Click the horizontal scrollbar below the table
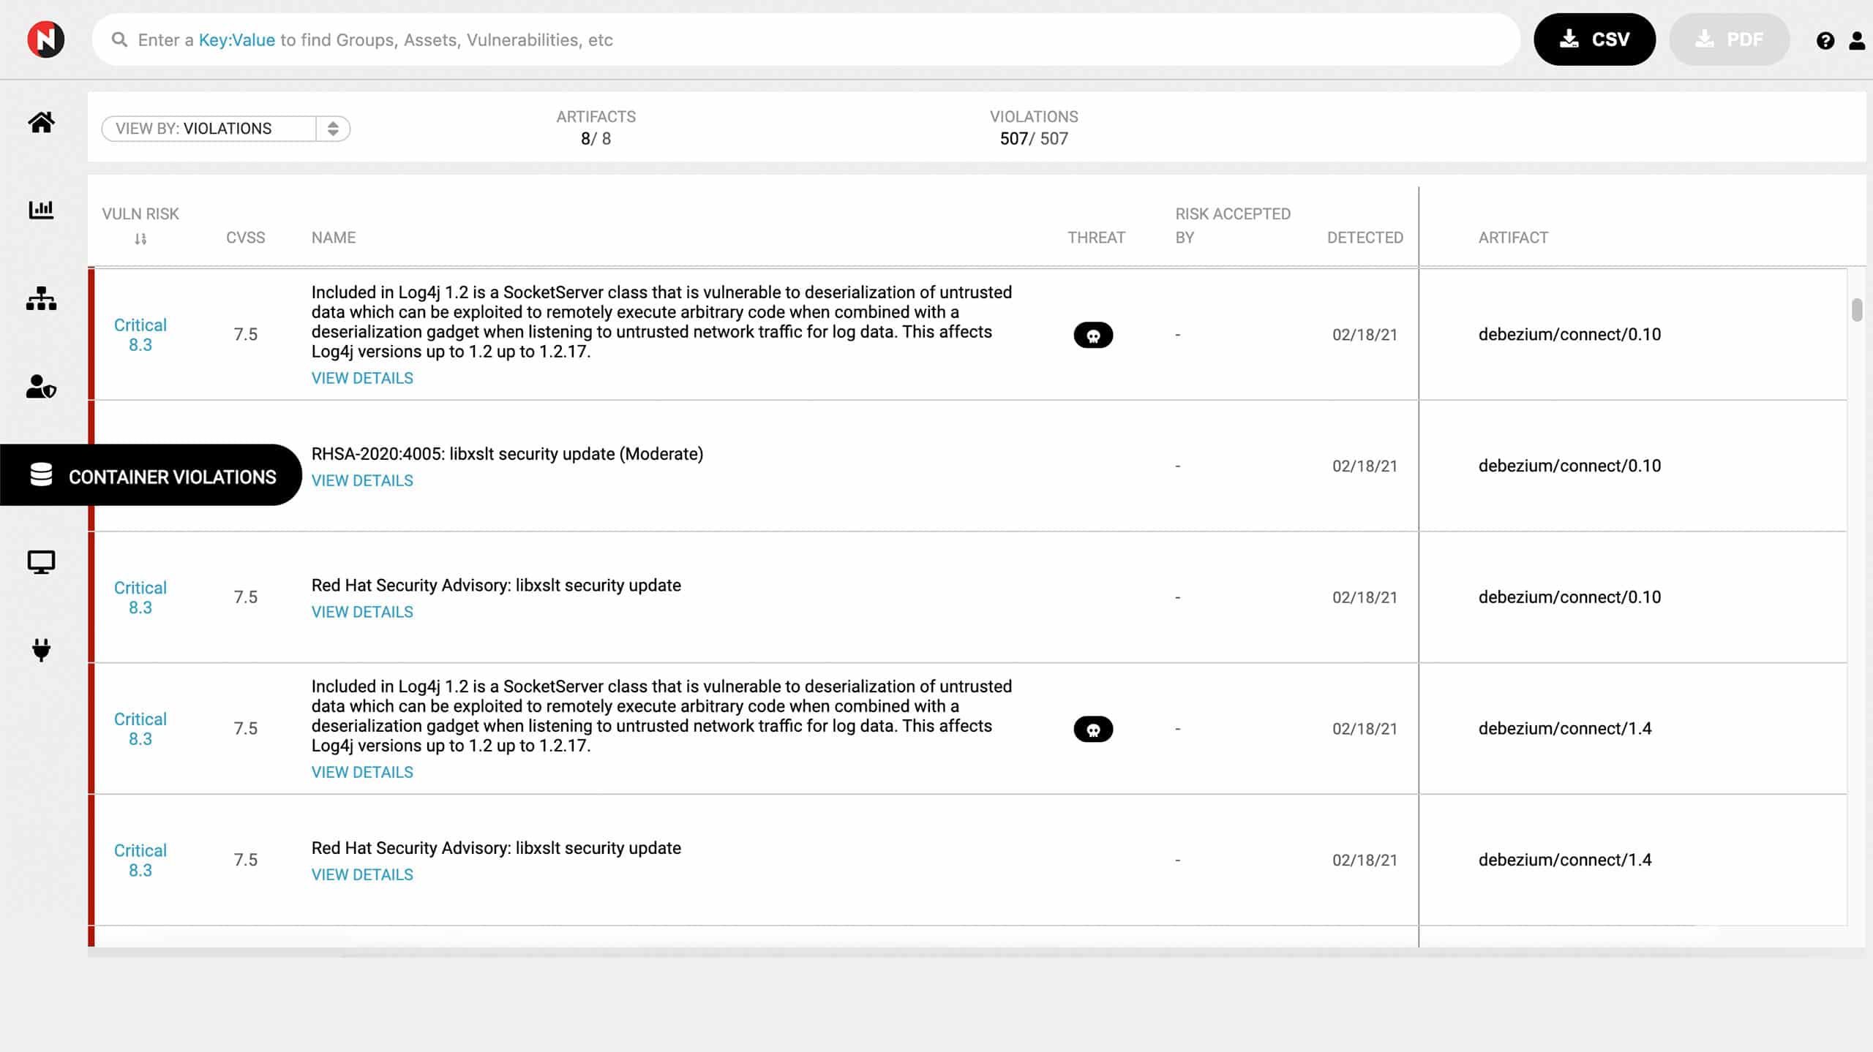The width and height of the screenshot is (1873, 1052). 977,953
